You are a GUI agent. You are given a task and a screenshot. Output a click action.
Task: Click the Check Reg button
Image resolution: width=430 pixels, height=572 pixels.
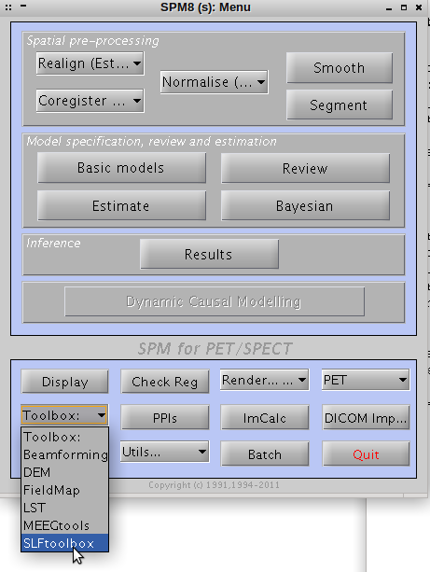(165, 382)
